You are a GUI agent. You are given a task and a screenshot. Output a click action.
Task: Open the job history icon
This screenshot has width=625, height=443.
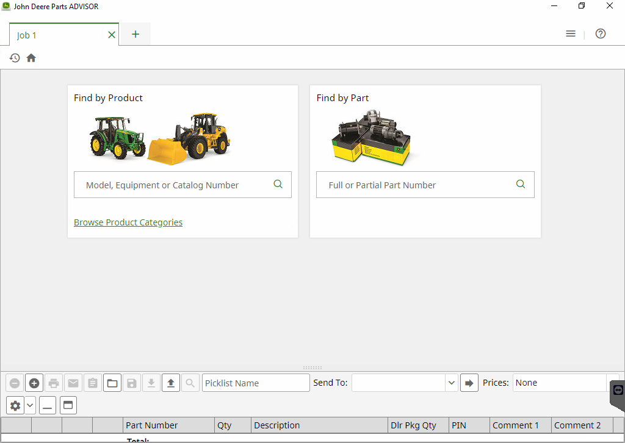[15, 58]
